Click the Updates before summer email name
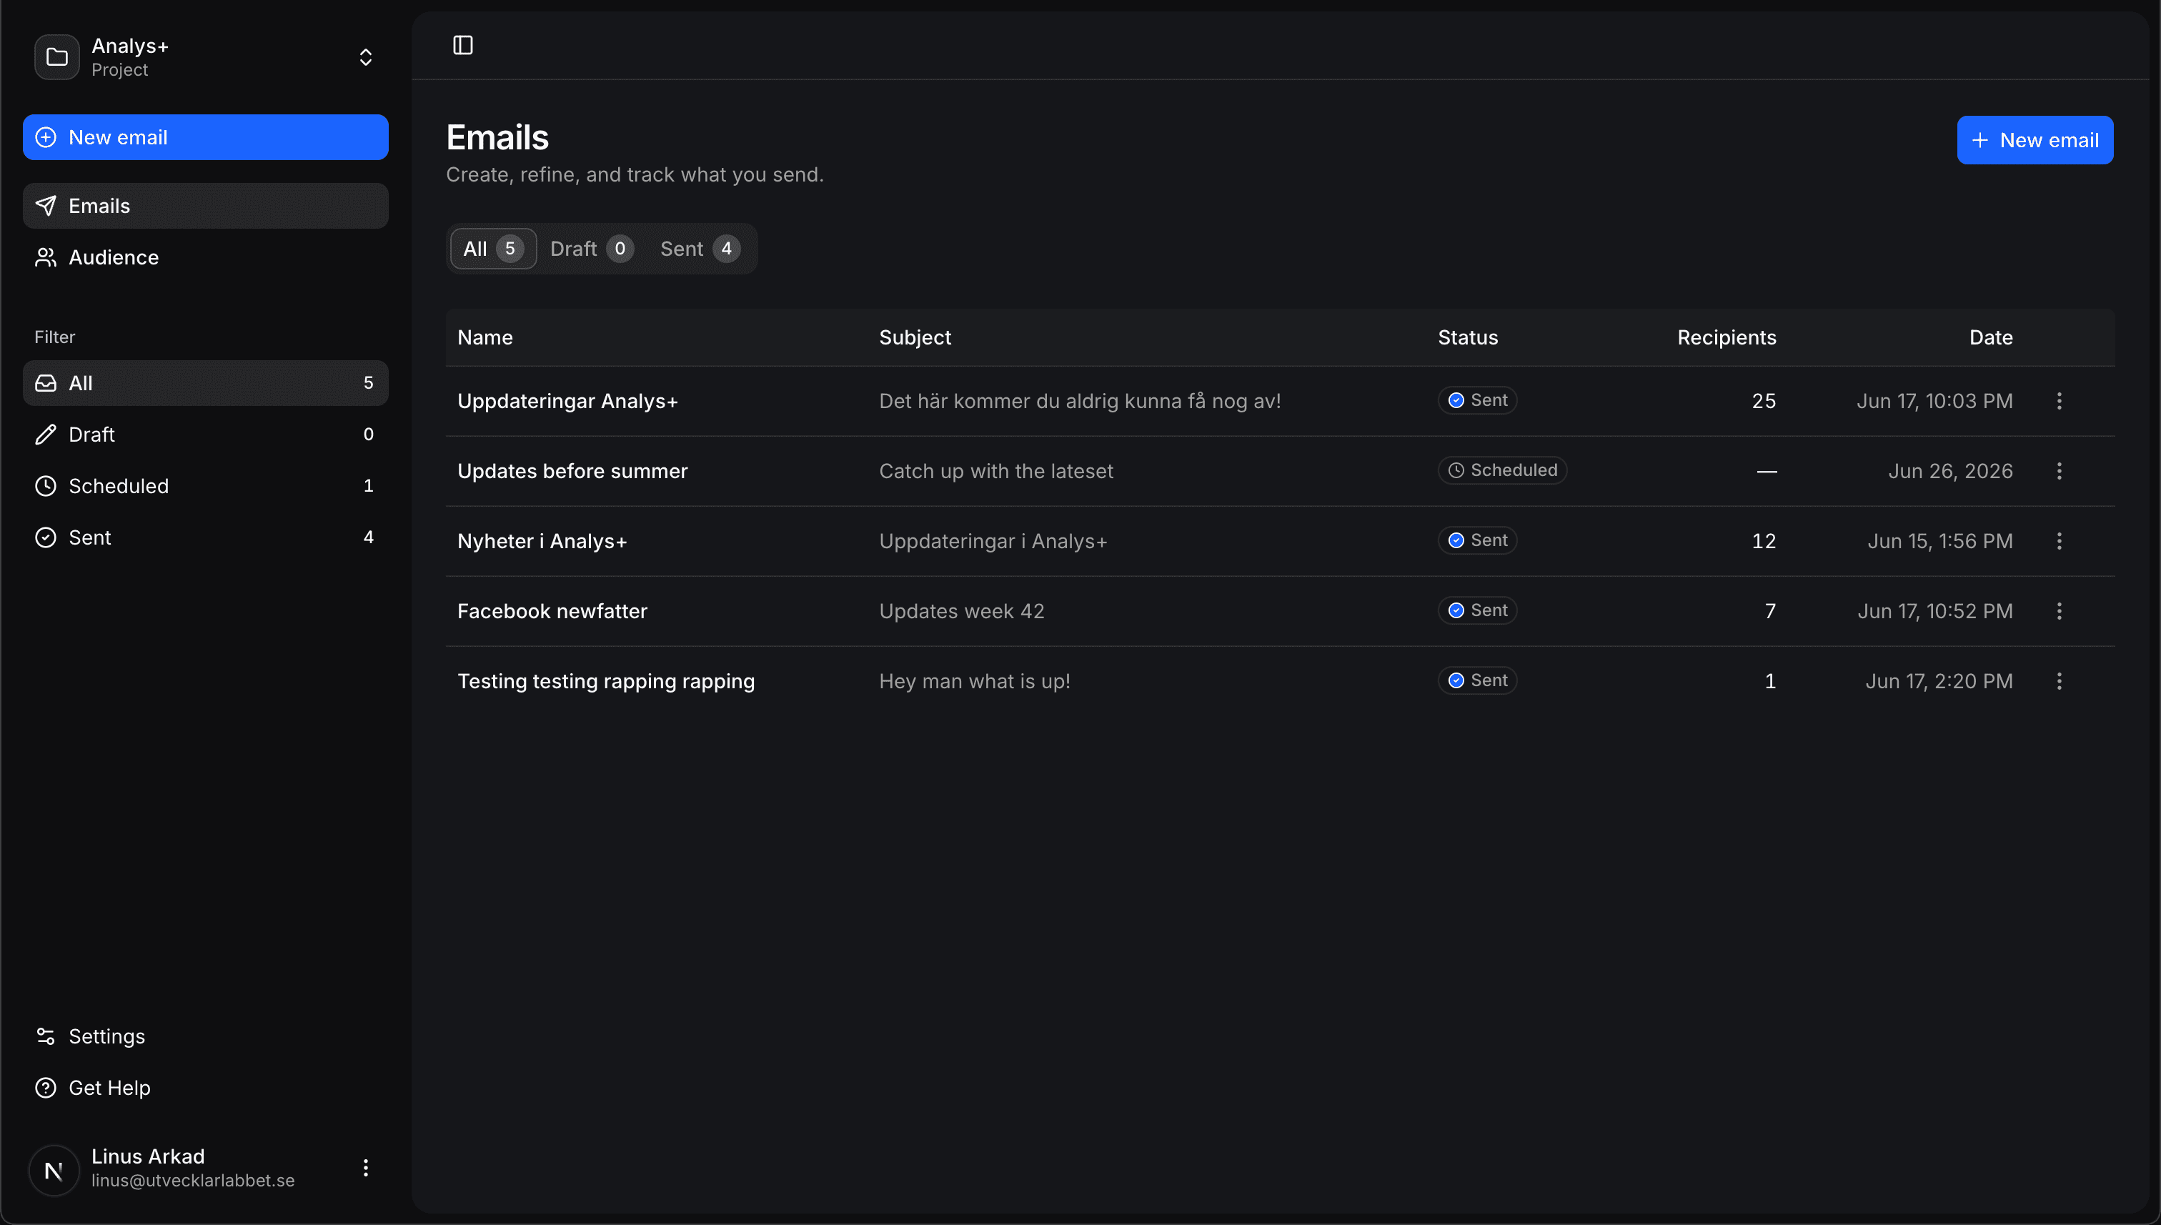2161x1225 pixels. [572, 470]
